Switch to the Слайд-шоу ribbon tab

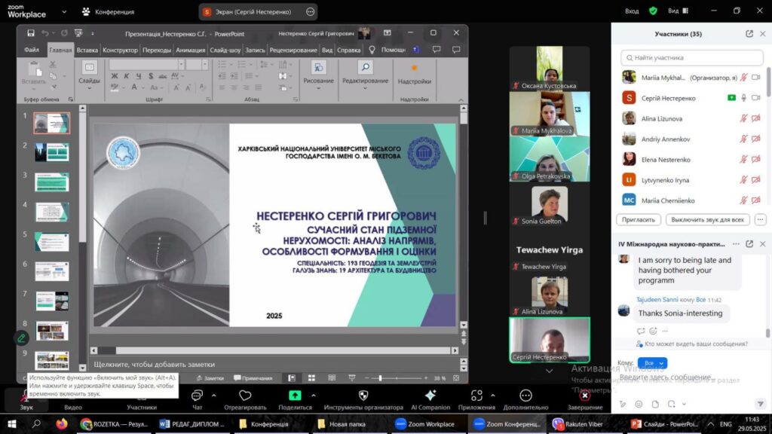coord(225,50)
